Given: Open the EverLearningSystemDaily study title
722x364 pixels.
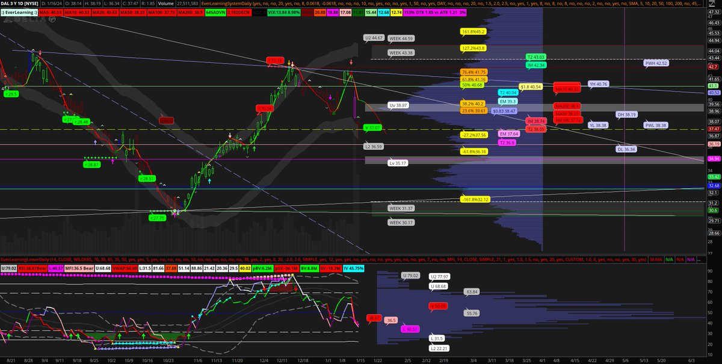Looking at the screenshot, I should pos(451,4).
